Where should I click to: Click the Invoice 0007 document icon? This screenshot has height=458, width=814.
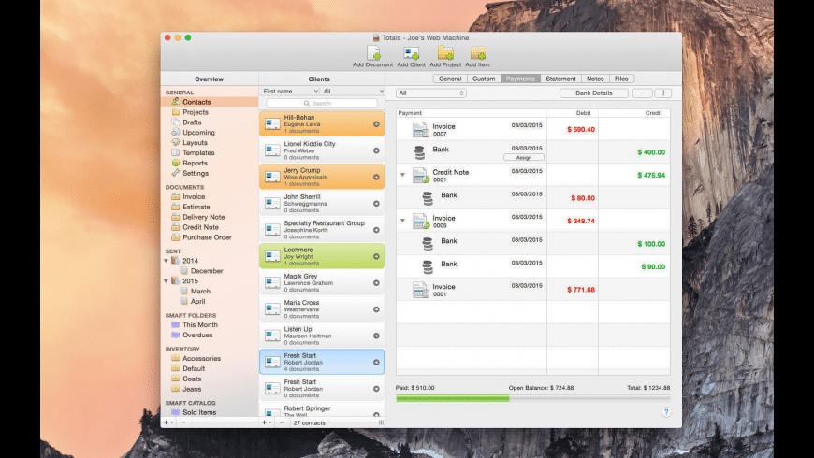click(420, 129)
